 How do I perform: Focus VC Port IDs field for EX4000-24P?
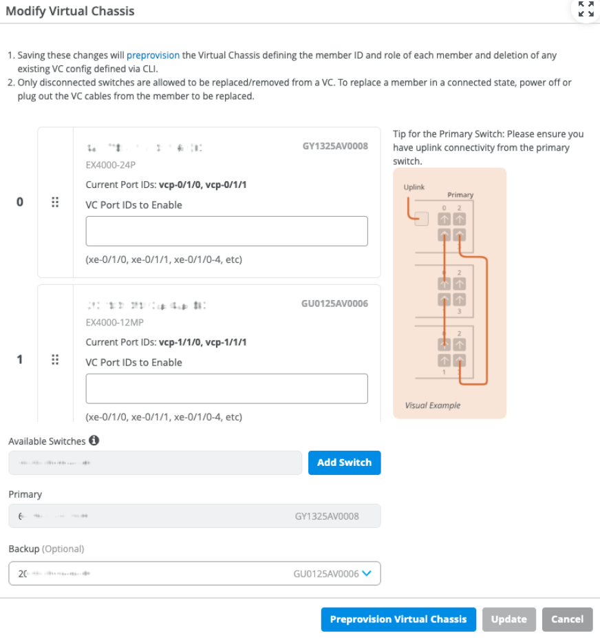coord(226,231)
